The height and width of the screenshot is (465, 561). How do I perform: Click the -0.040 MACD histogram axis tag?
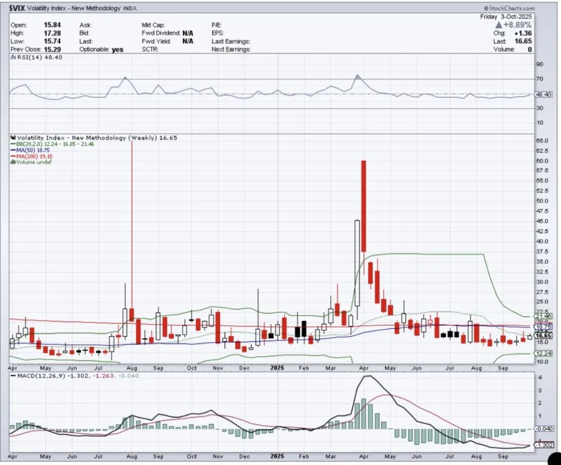[x=544, y=429]
